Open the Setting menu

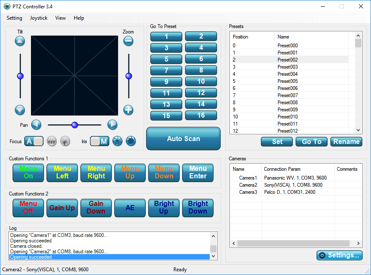tap(14, 18)
